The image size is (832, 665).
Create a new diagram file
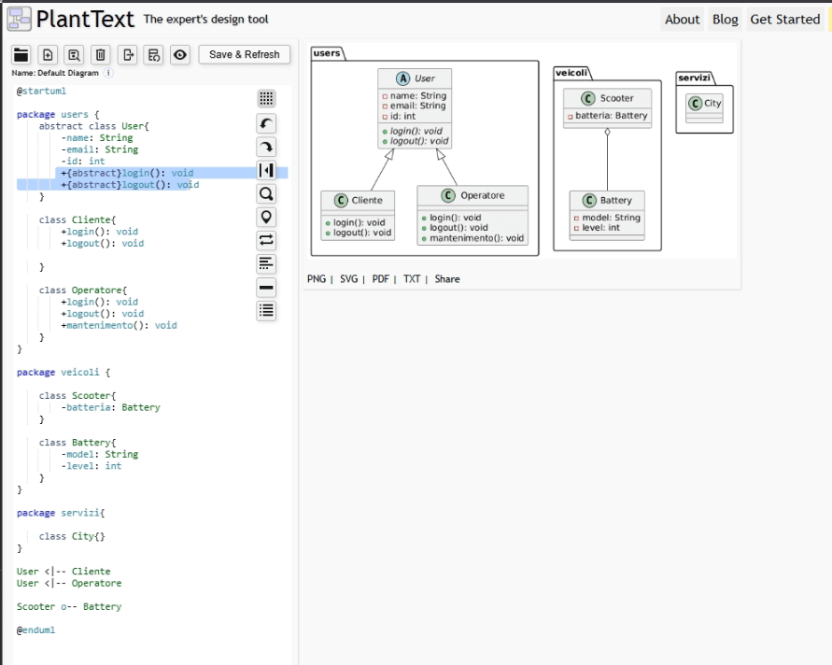[48, 55]
